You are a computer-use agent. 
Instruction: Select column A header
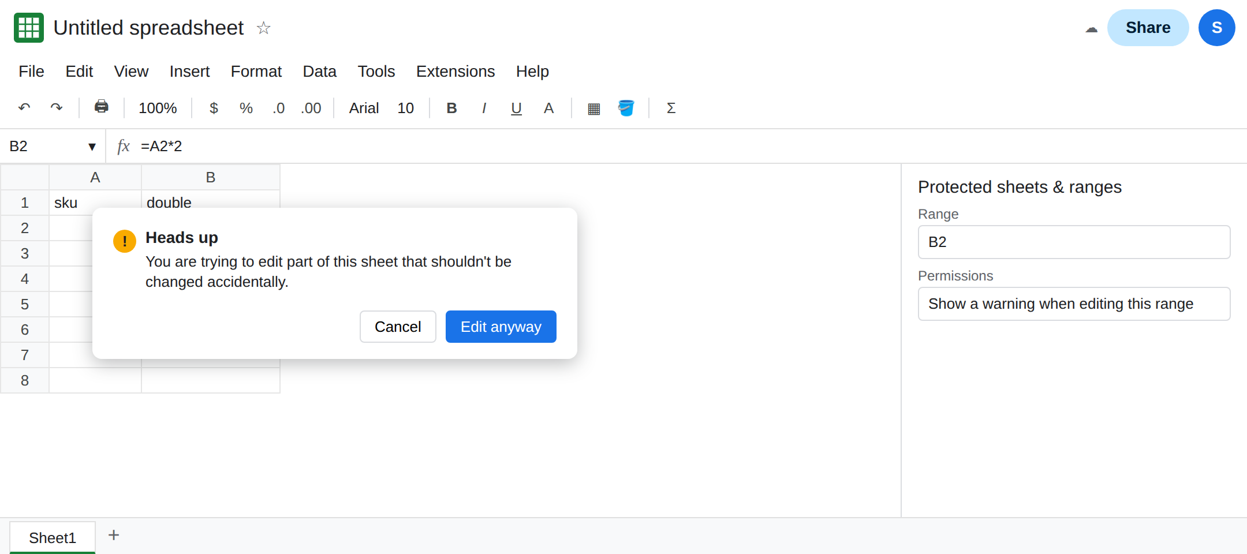pos(95,177)
